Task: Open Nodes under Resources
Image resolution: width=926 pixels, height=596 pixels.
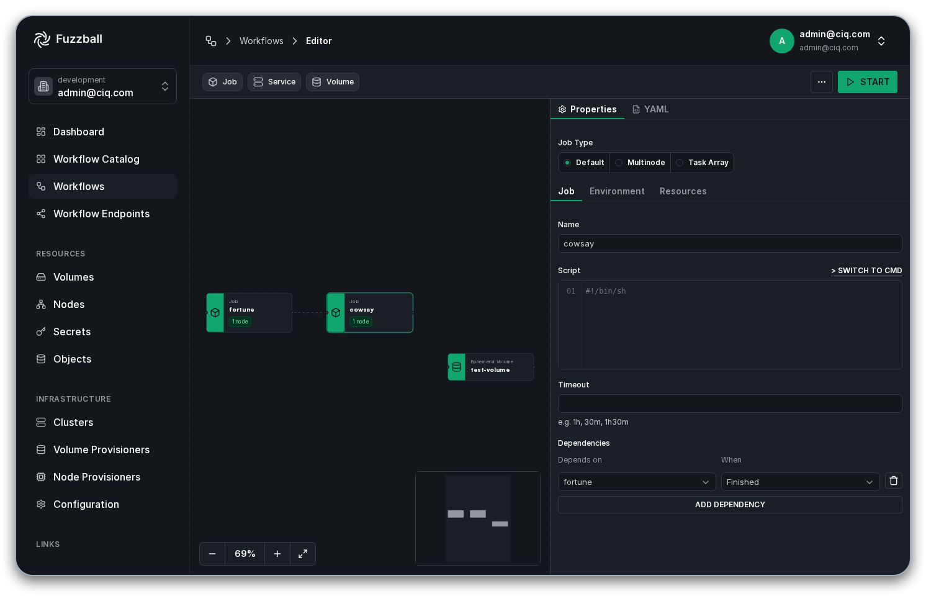Action: (x=102, y=304)
